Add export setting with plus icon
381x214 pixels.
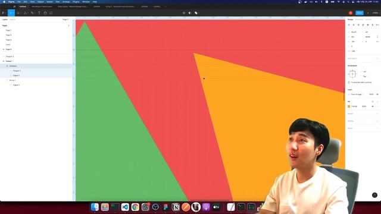coord(377,128)
